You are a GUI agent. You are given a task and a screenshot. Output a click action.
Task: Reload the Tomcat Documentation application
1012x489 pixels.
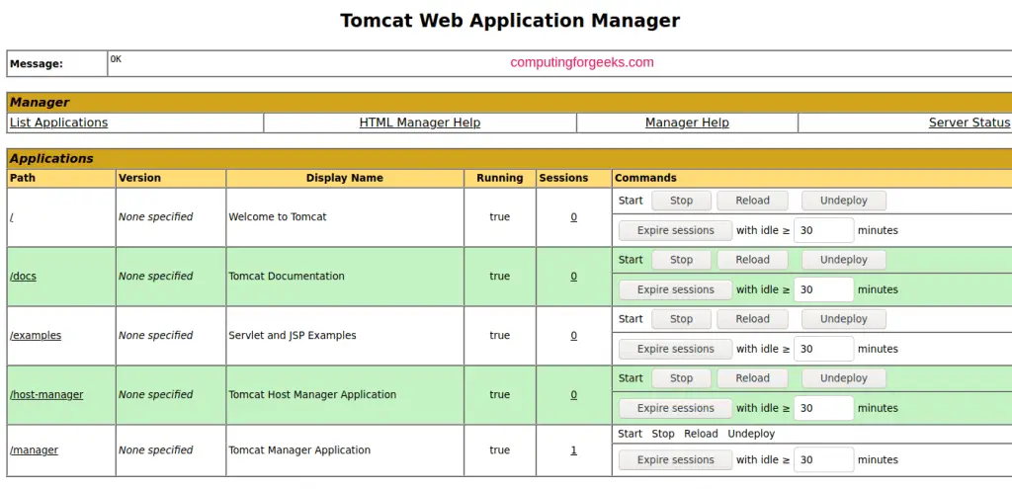(x=752, y=260)
